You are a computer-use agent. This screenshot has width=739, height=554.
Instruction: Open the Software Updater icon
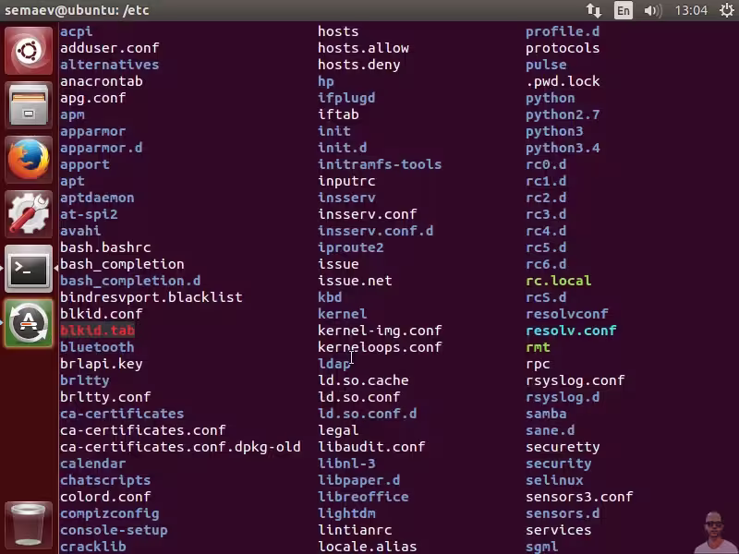click(29, 323)
